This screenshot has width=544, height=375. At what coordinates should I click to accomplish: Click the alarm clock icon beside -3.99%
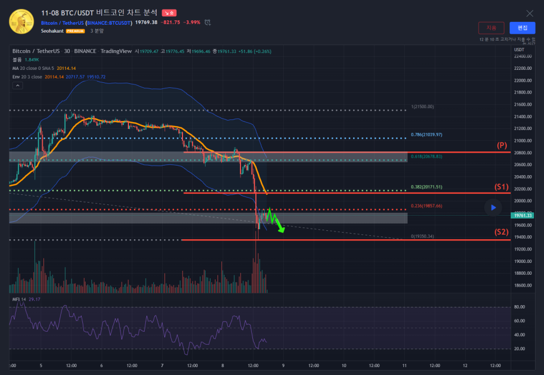[x=208, y=23]
